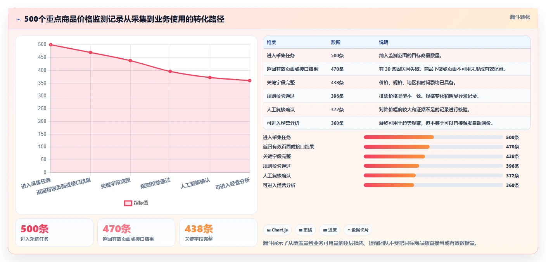Click the chart point for 规则校验通过
Viewport: 546px width, 262px height.
tap(170, 71)
